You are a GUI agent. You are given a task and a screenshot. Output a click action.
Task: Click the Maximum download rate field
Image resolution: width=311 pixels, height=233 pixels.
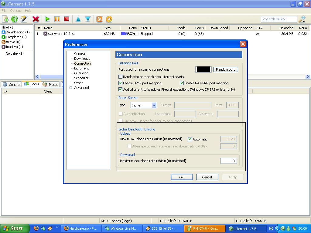228,161
